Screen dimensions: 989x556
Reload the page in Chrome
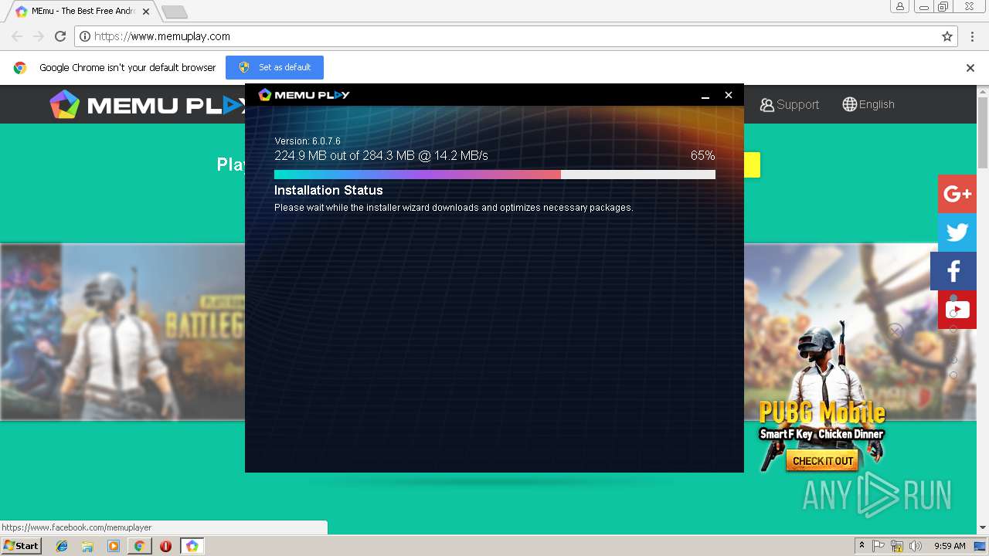pos(60,36)
